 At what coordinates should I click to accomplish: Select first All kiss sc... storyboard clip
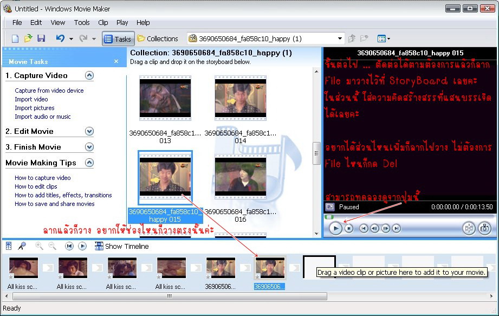coord(23,268)
